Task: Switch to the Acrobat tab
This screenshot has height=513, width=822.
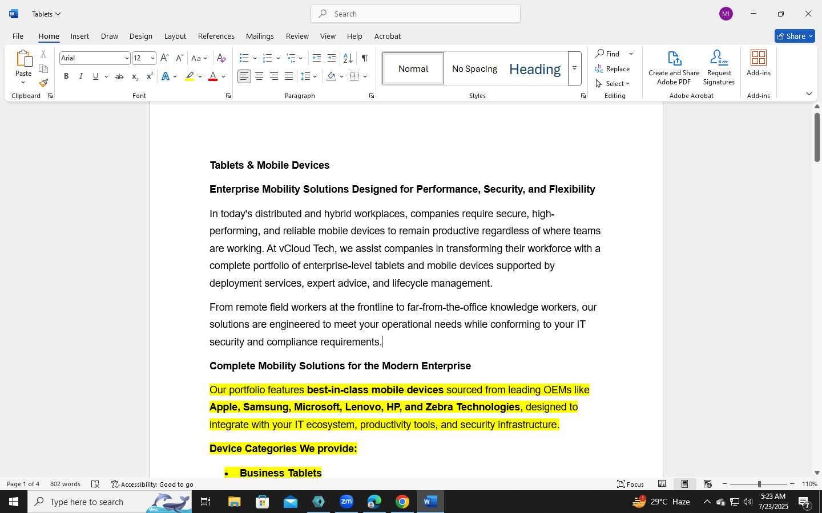Action: (x=388, y=36)
